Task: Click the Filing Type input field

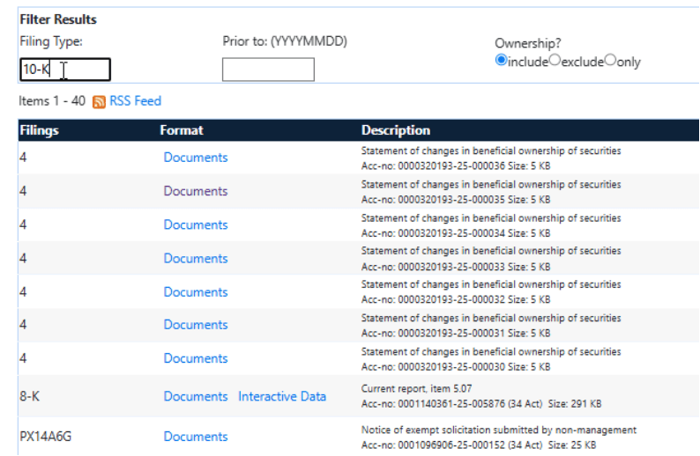Action: click(64, 70)
